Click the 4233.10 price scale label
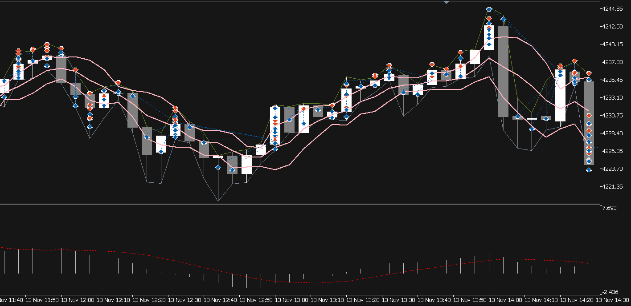The height and width of the screenshot is (306, 631). click(614, 98)
